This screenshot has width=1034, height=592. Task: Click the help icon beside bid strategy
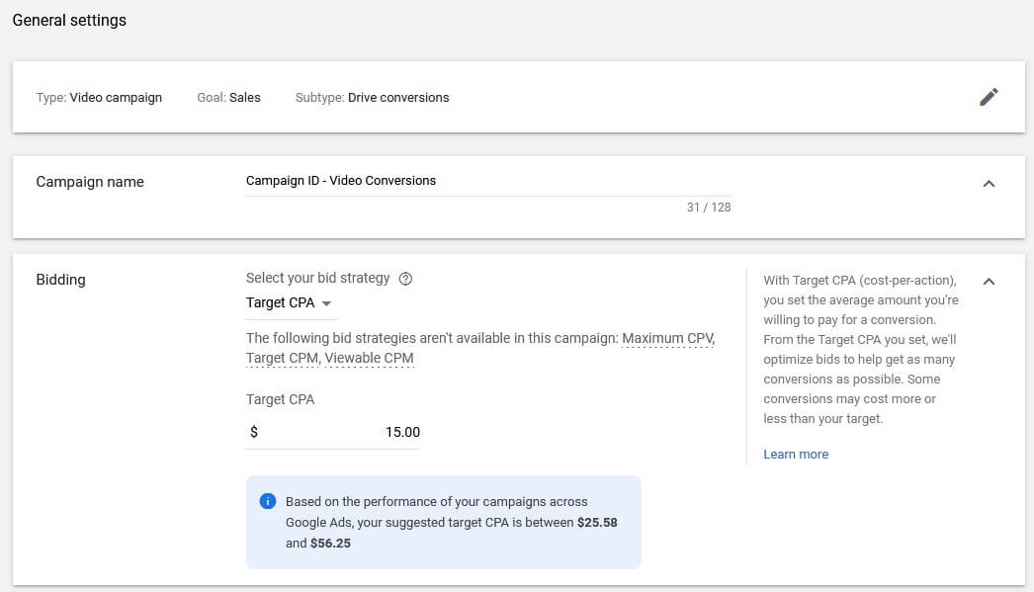pyautogui.click(x=405, y=279)
